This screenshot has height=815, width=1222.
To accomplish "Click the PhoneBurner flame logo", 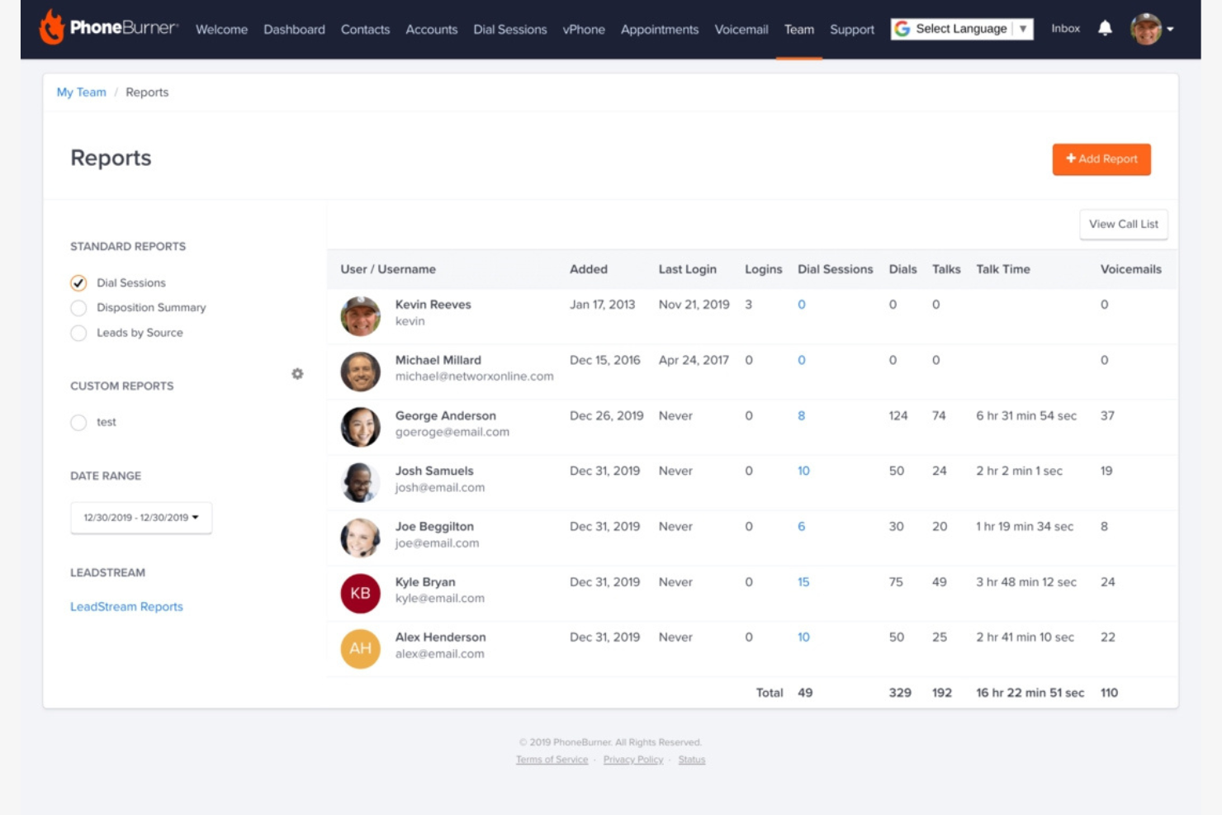I will 53,29.
